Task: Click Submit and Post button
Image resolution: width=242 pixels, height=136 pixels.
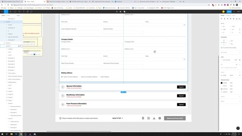Action: click(x=175, y=118)
